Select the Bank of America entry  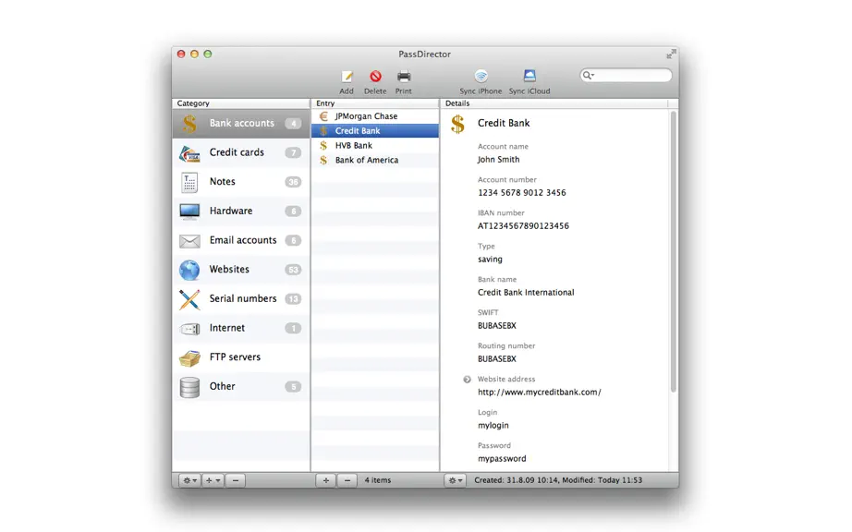coord(375,160)
